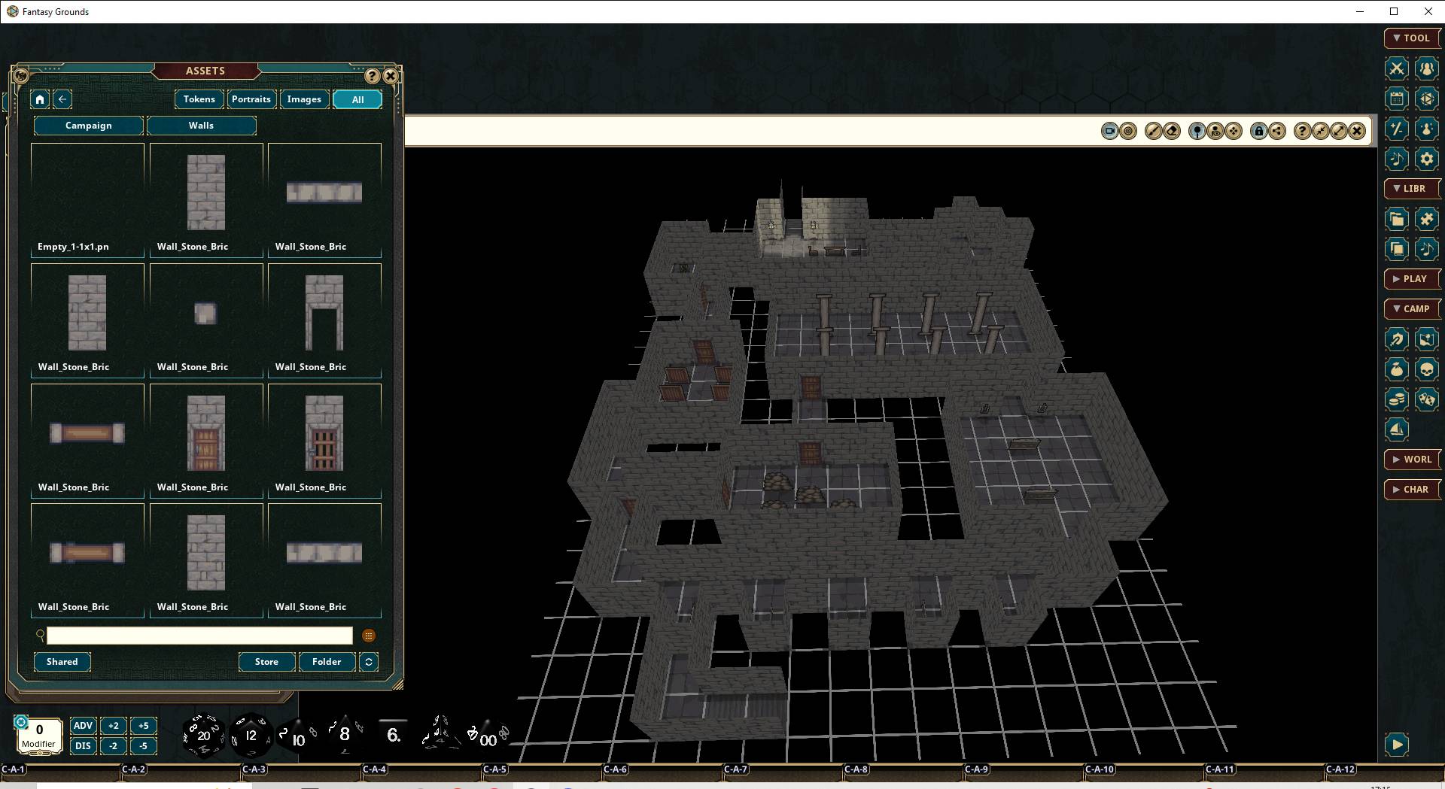Collapse the LIBR sidebar section
The image size is (1445, 789).
tap(1412, 189)
